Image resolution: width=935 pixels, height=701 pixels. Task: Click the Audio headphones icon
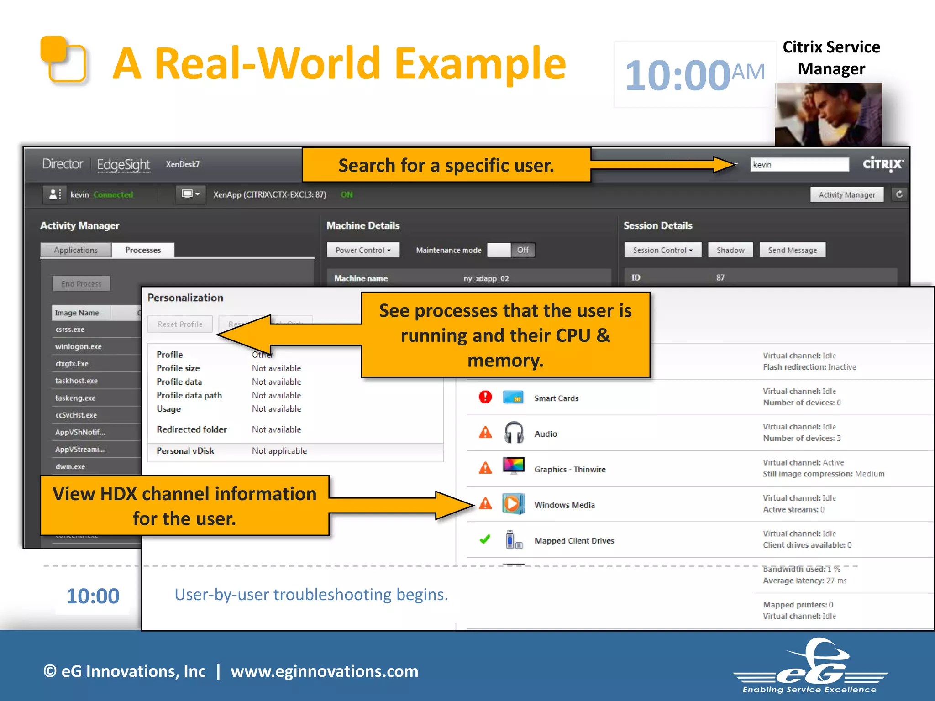(x=514, y=433)
